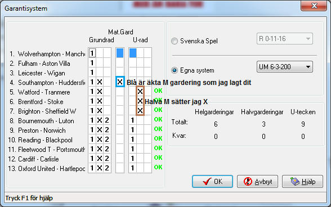
Task: Click status bar text Tryck F1 för hjälp
Action: click(x=29, y=198)
